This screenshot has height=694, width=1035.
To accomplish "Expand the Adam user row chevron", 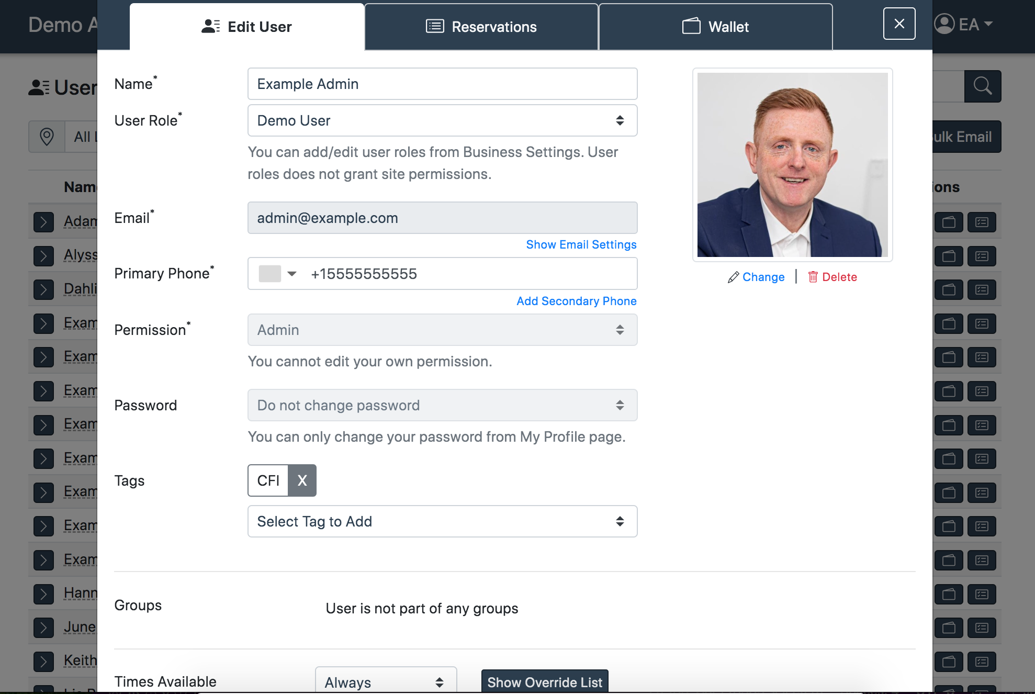I will (43, 222).
